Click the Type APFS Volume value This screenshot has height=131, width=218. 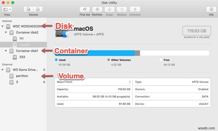click(200, 82)
